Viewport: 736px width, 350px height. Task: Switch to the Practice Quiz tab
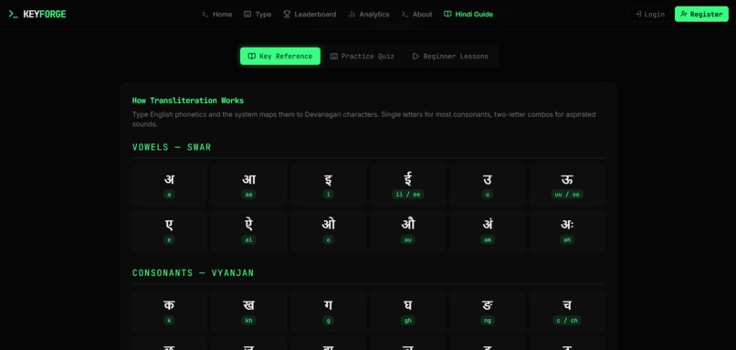point(363,57)
